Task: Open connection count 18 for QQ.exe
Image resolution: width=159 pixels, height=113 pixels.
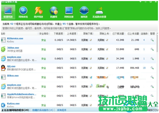Action: click(x=144, y=68)
